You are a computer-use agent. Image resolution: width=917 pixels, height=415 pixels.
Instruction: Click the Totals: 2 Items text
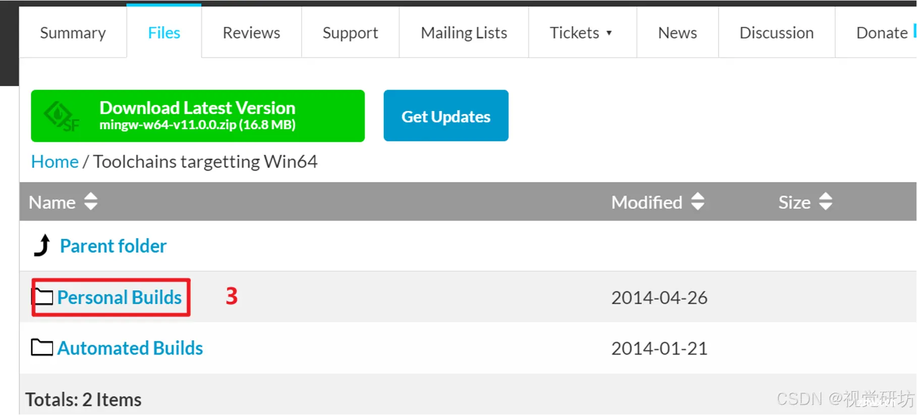[x=84, y=399]
